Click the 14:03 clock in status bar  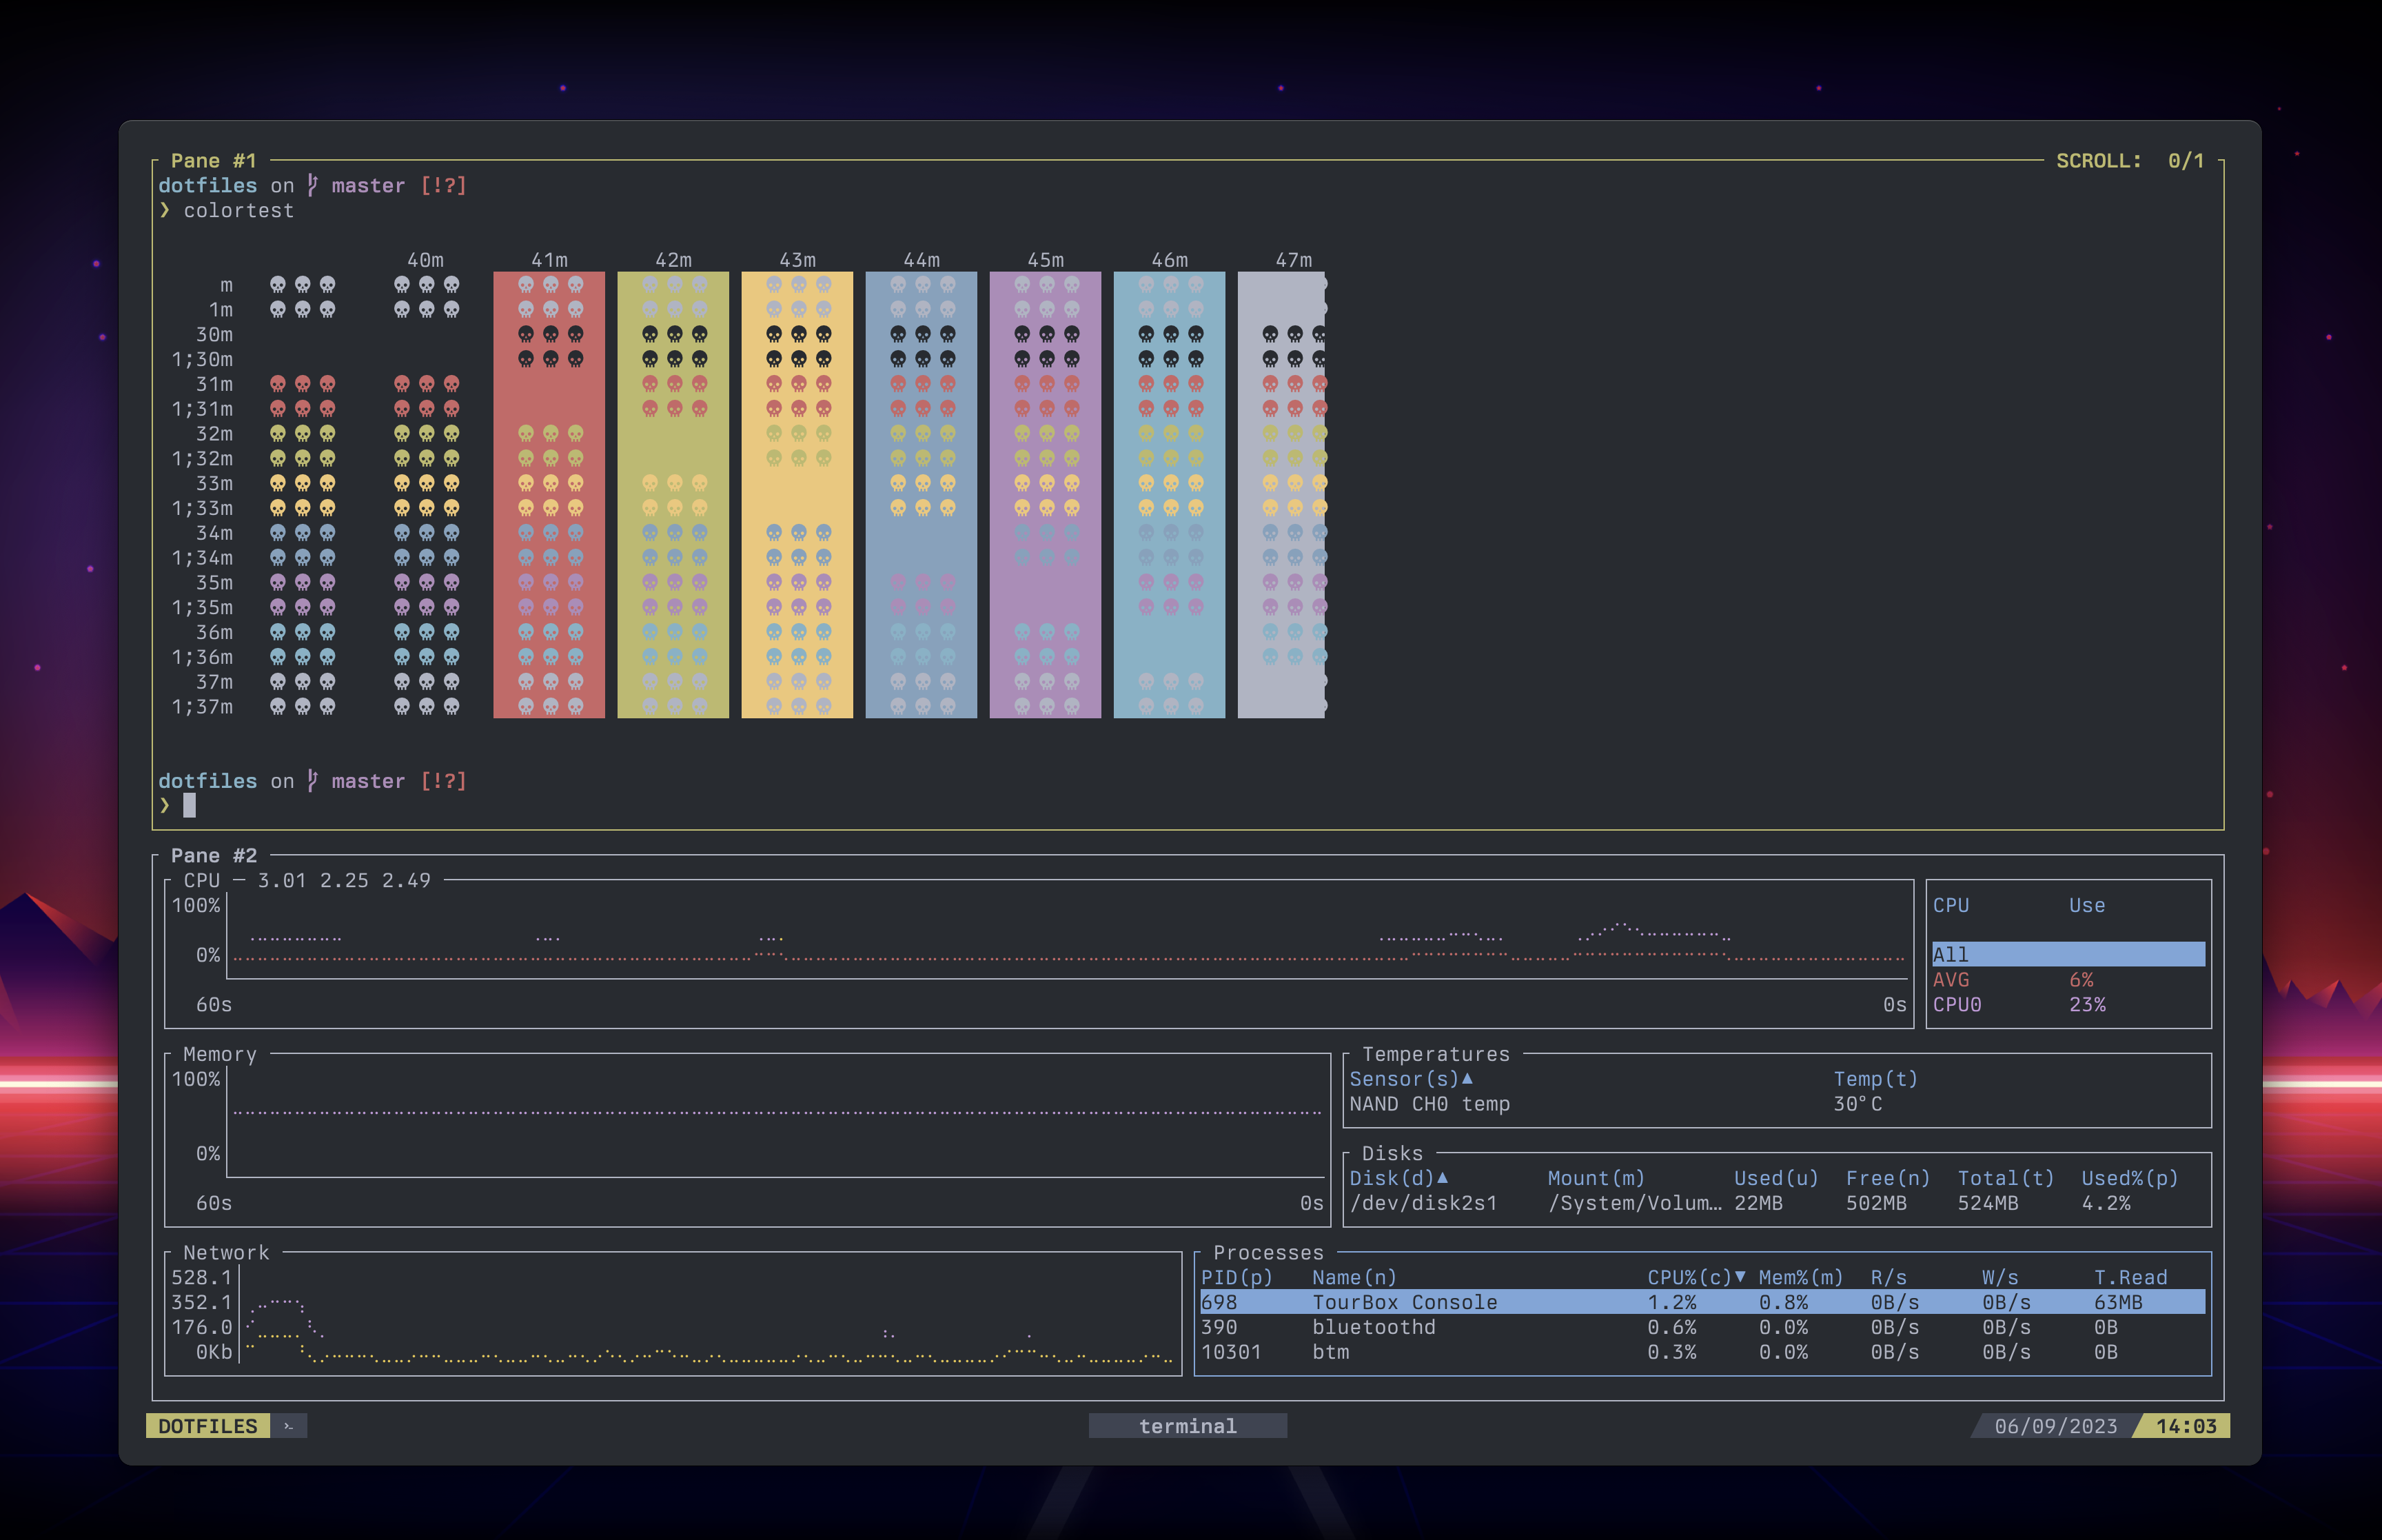point(2186,1426)
